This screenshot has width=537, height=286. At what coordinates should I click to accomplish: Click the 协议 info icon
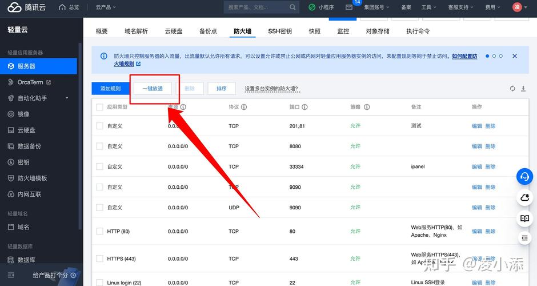point(244,107)
